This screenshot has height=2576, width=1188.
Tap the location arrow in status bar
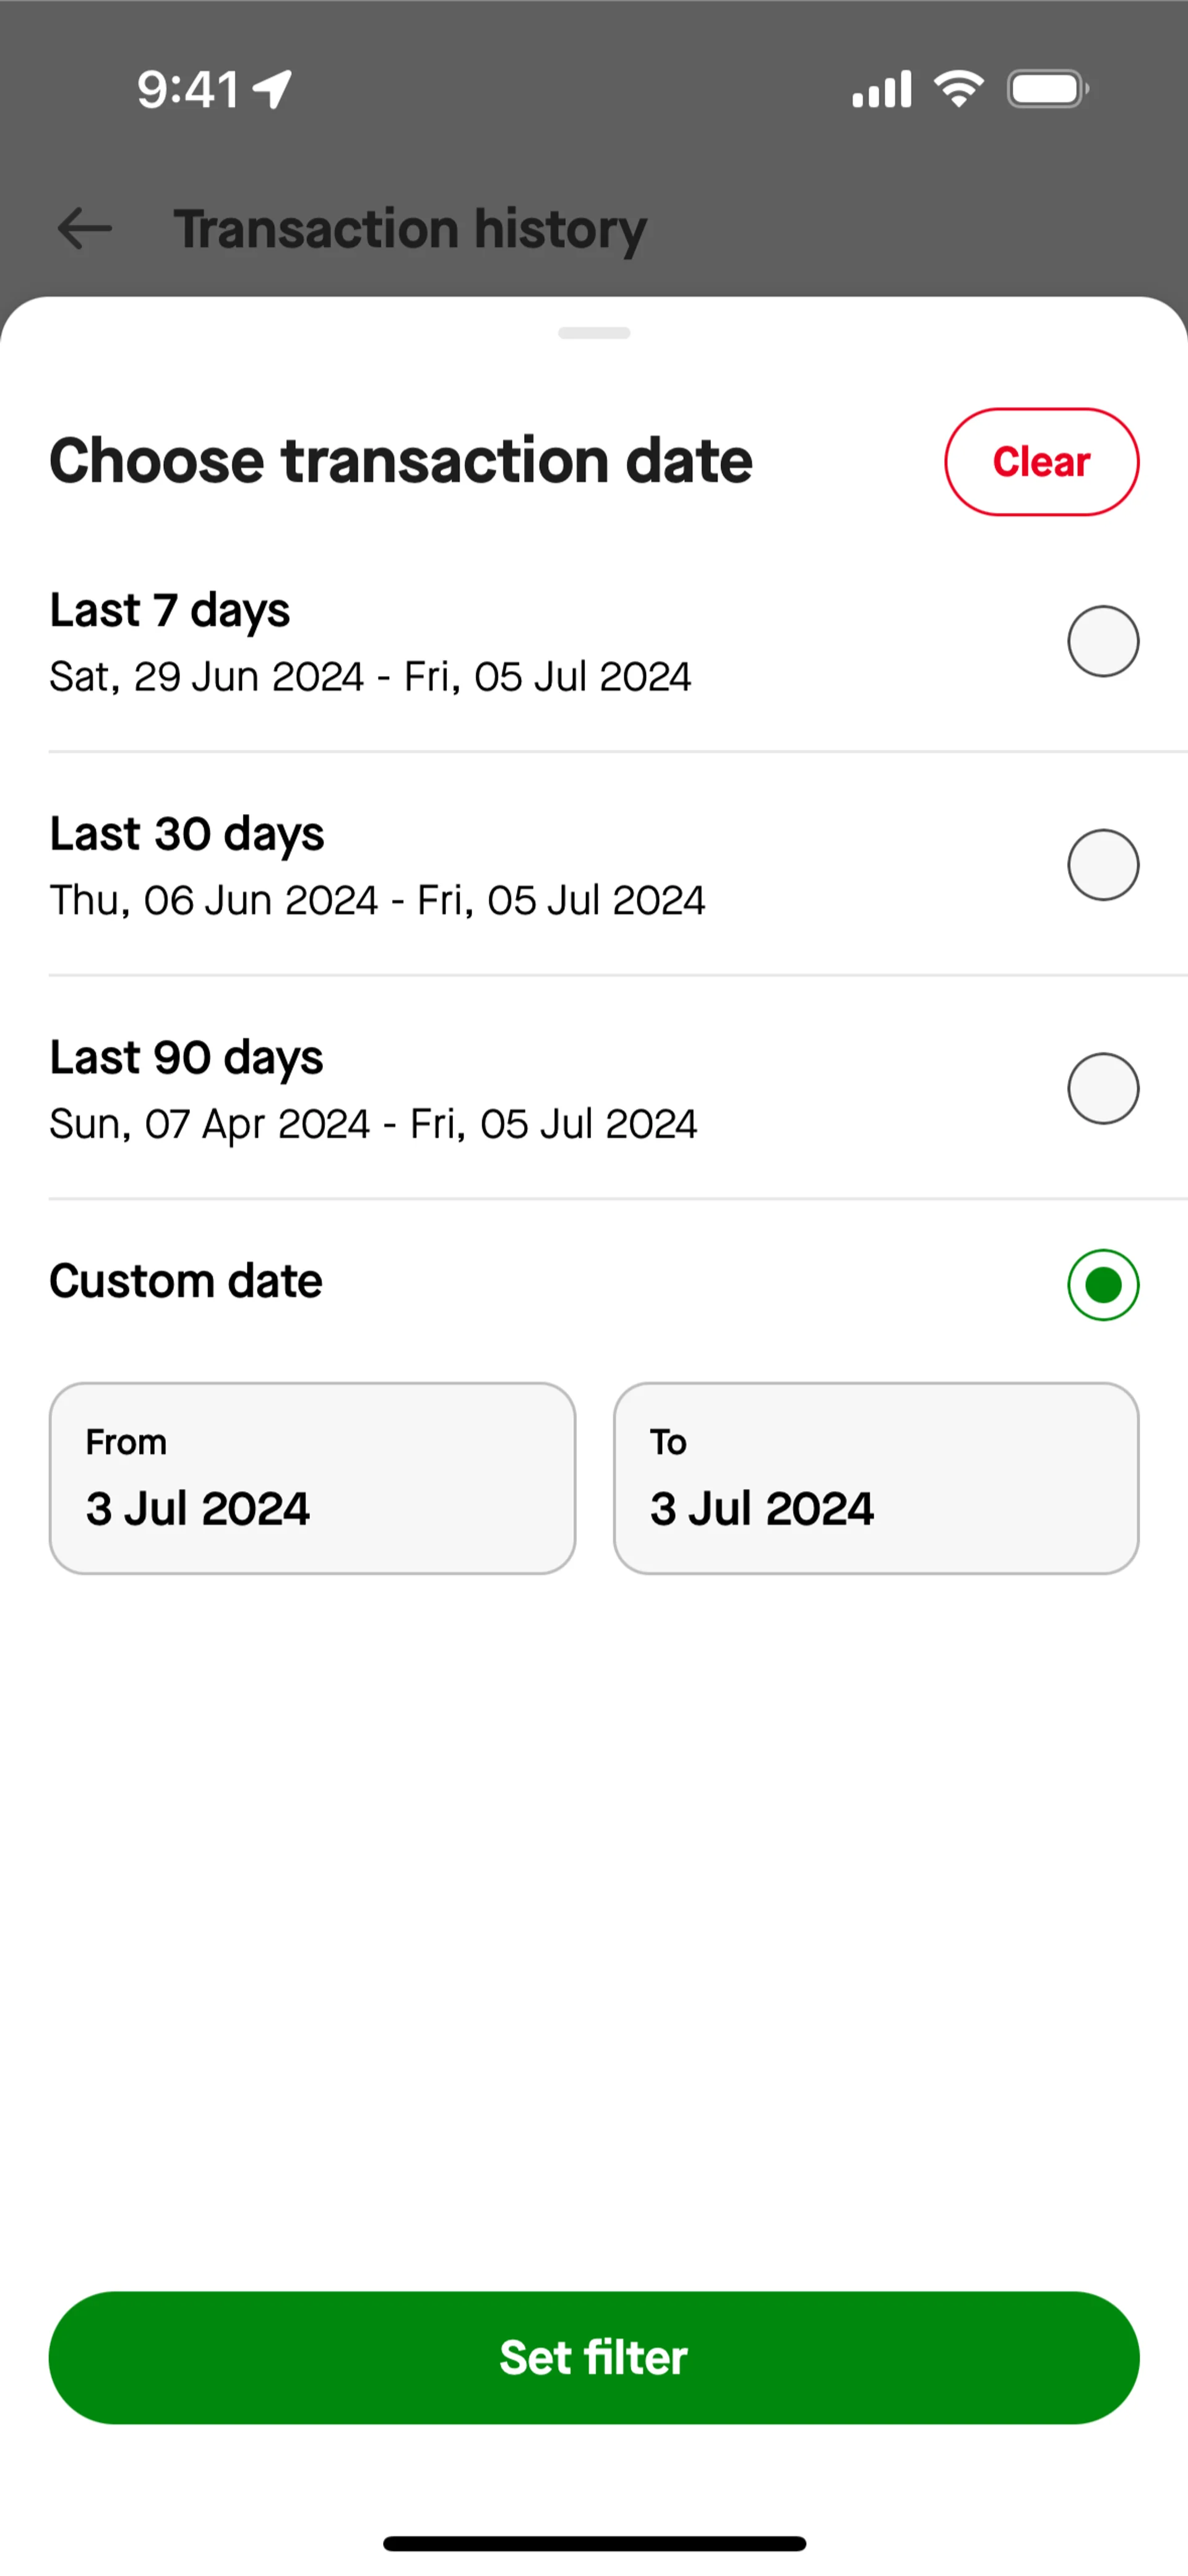tap(272, 89)
